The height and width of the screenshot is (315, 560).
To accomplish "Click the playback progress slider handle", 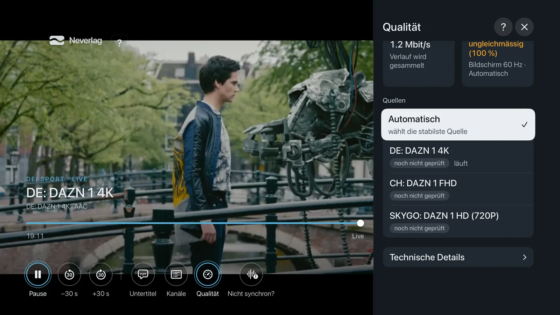I will (360, 223).
